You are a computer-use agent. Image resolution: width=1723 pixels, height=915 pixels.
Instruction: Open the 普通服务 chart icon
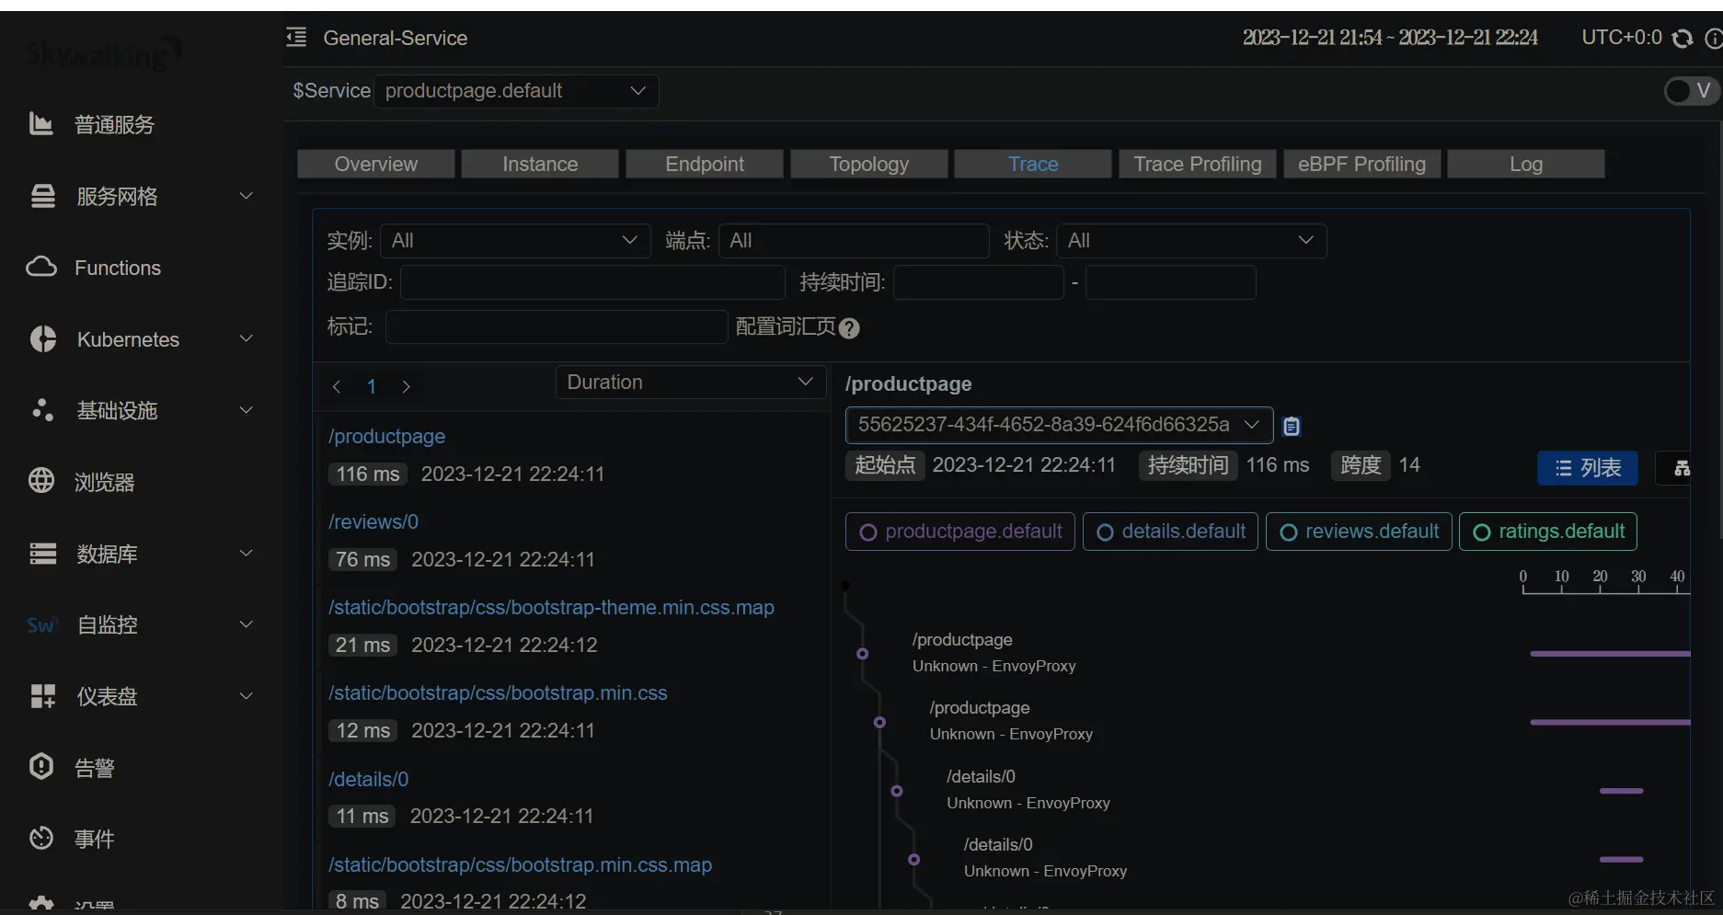[41, 123]
